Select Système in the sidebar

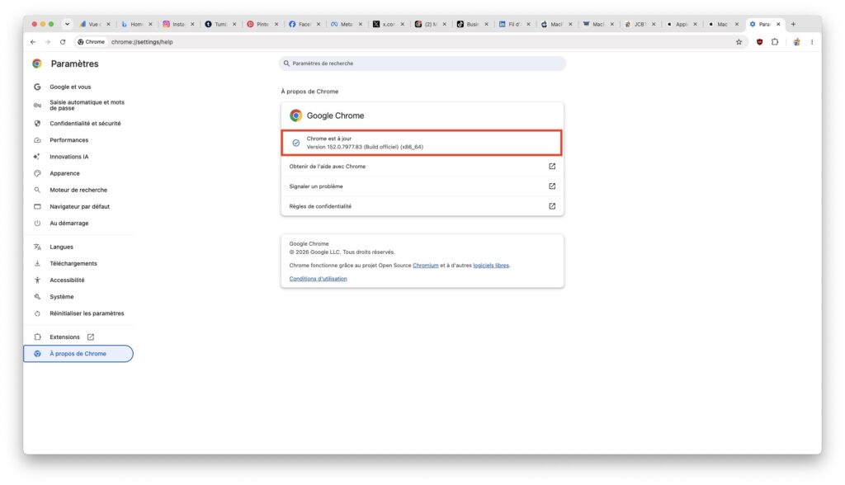[62, 297]
